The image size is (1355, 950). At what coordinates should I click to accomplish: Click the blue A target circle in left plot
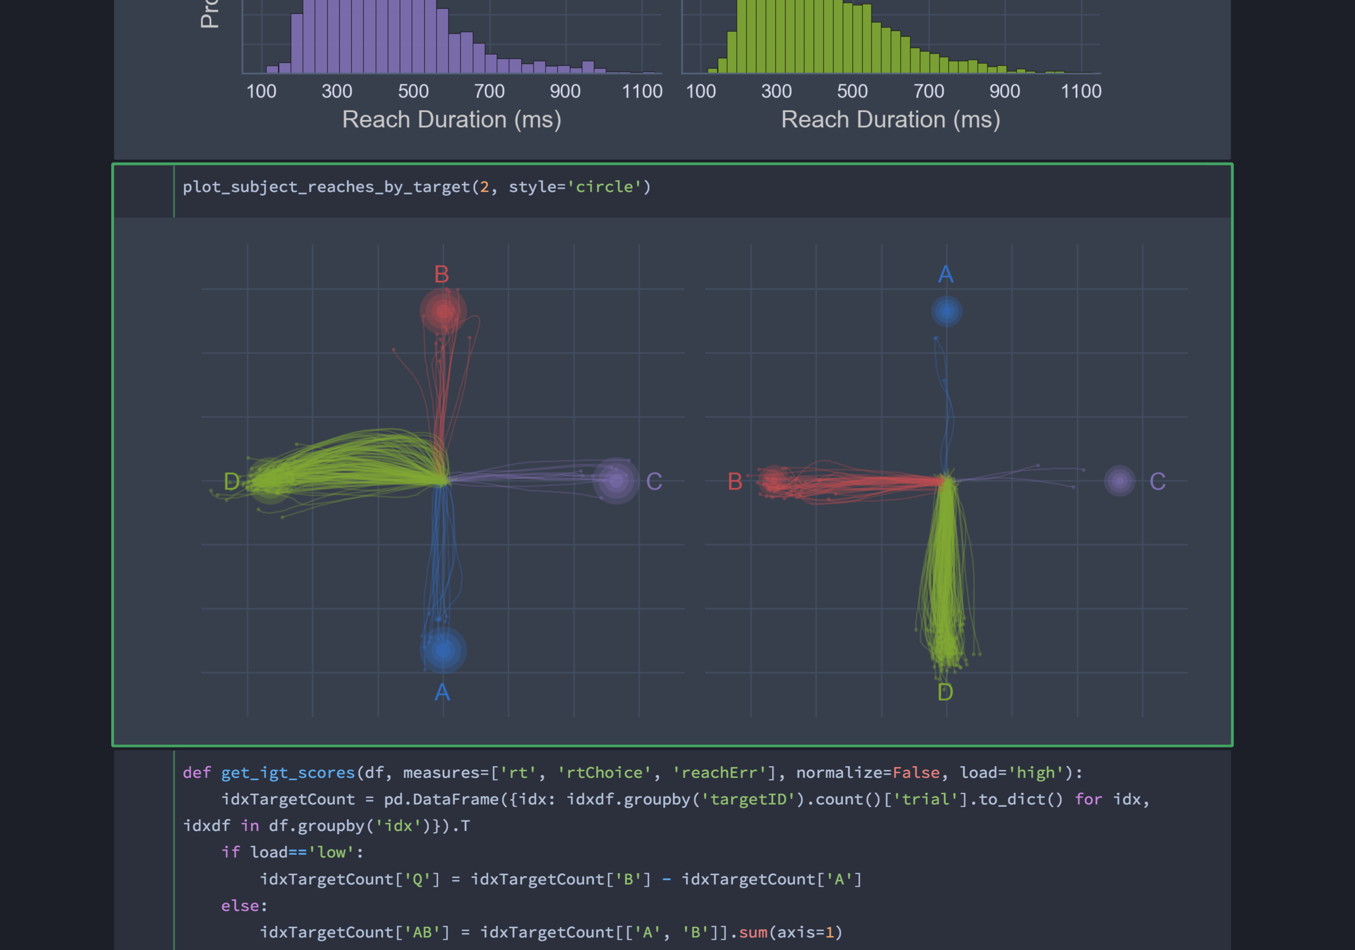(443, 649)
